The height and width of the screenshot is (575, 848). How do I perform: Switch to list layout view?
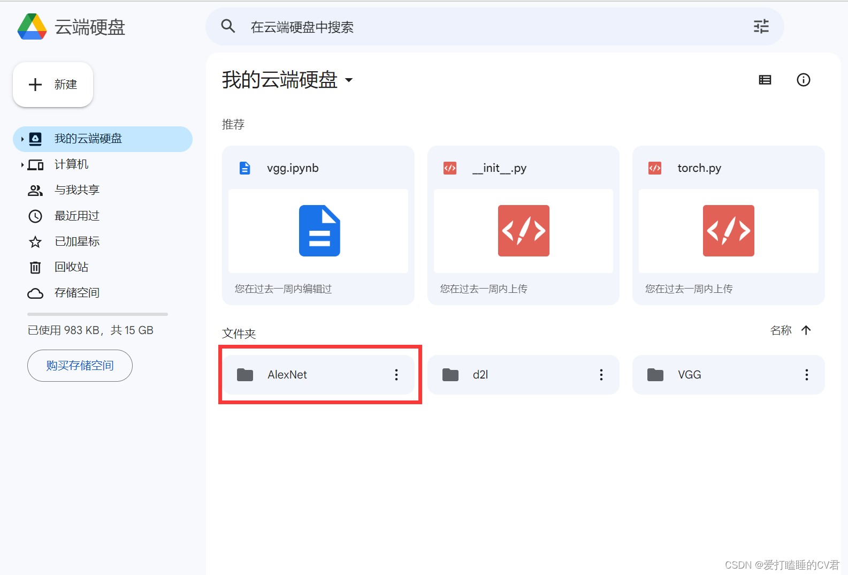pyautogui.click(x=765, y=80)
